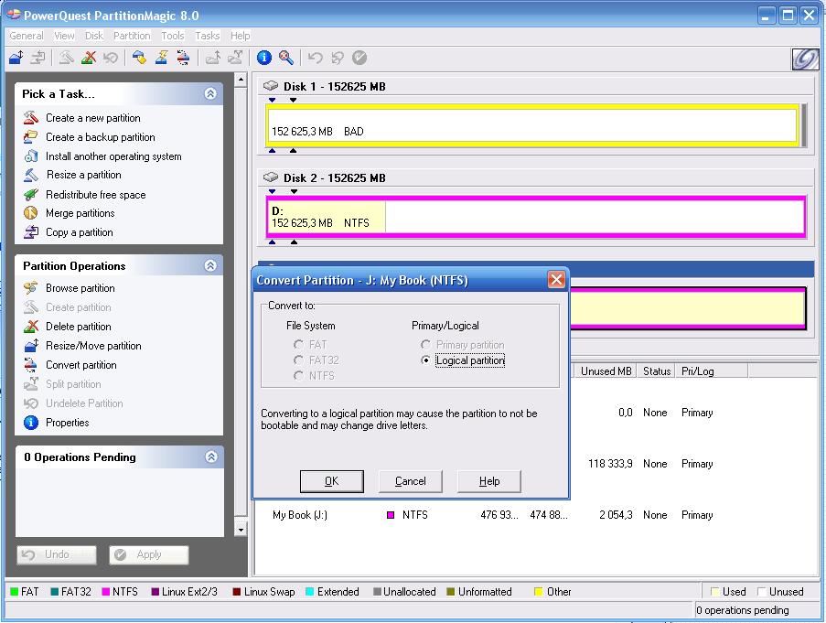
Task: Click the sidebar scrollbar up arrow
Action: click(241, 80)
